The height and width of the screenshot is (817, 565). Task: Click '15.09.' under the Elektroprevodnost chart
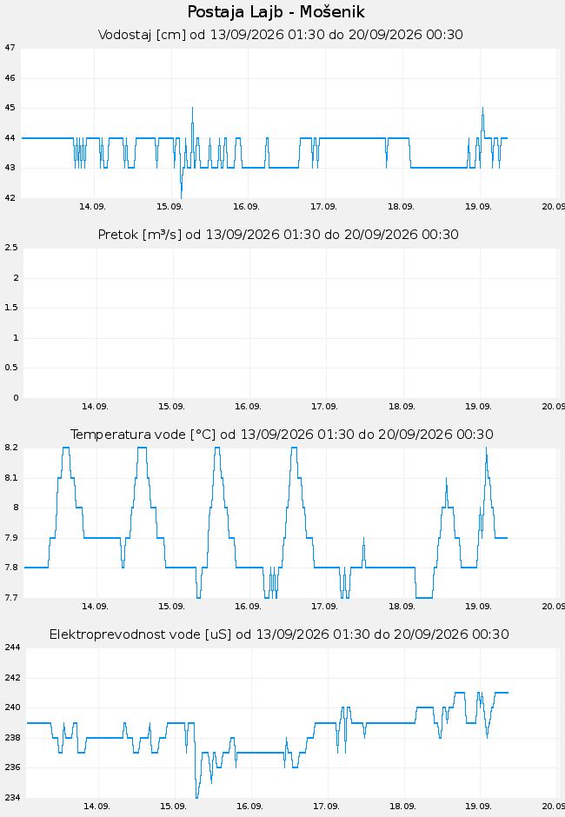(x=173, y=807)
